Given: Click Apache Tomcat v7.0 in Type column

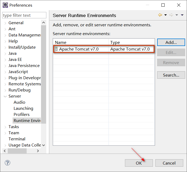Looking at the screenshot, I should click(x=130, y=49).
